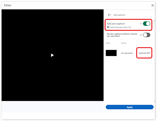Click the 'Video' column header

108,43
